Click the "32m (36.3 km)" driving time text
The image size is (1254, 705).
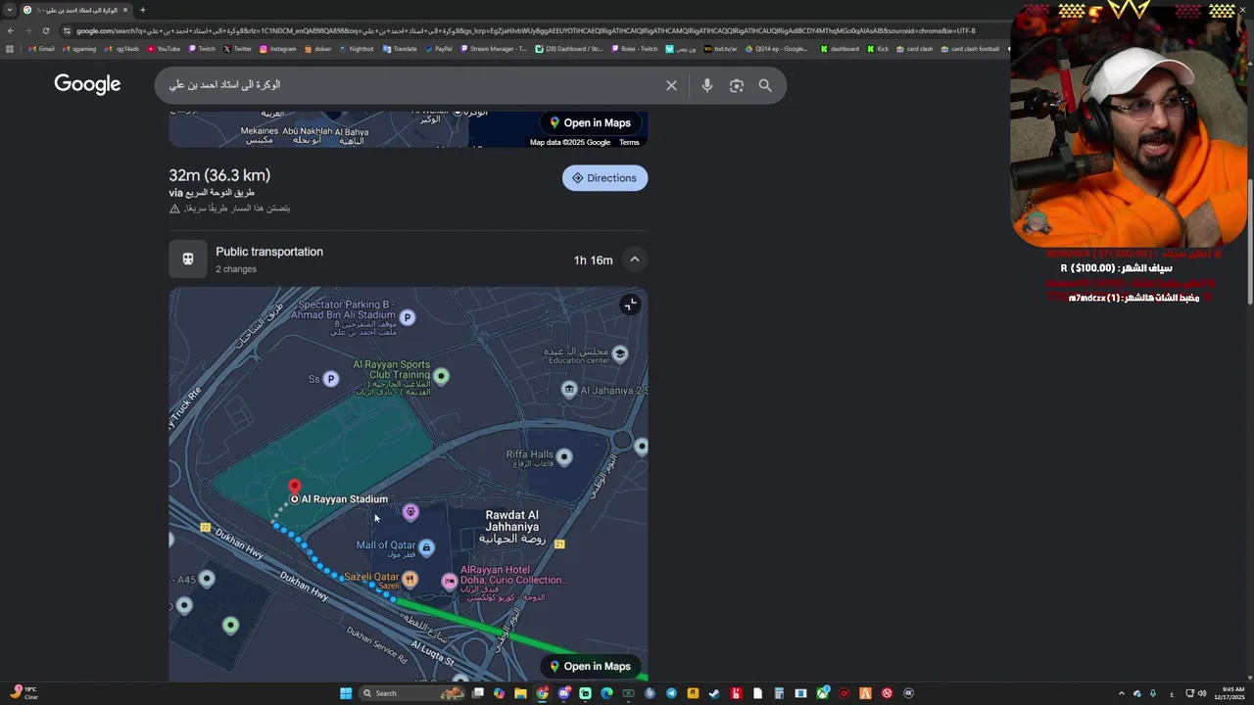(x=219, y=175)
